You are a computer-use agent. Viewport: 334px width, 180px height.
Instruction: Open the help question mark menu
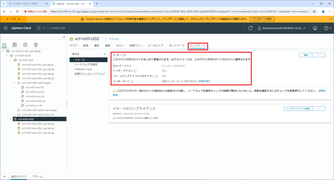[328, 28]
